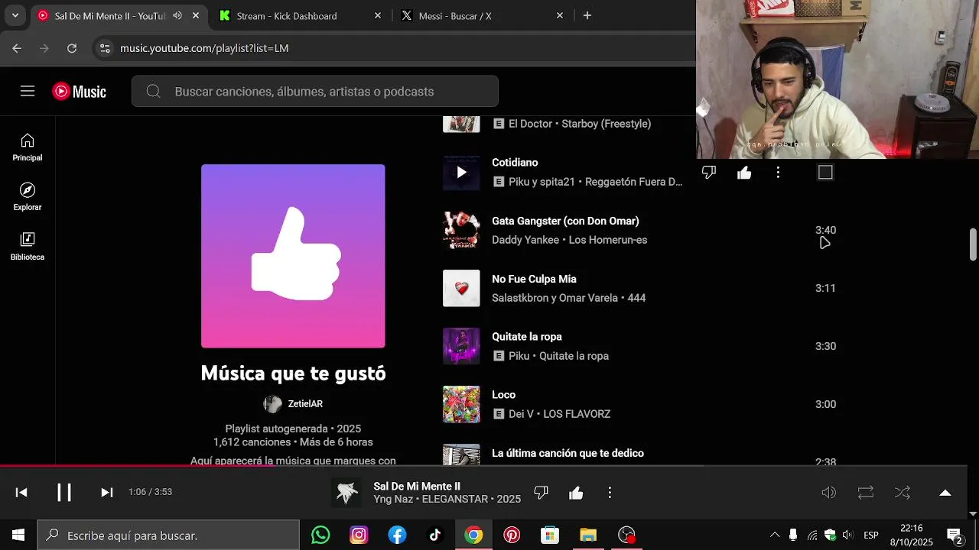979x550 pixels.
Task: Click the No Fue Culpa Mia thumbnail
Action: [461, 288]
